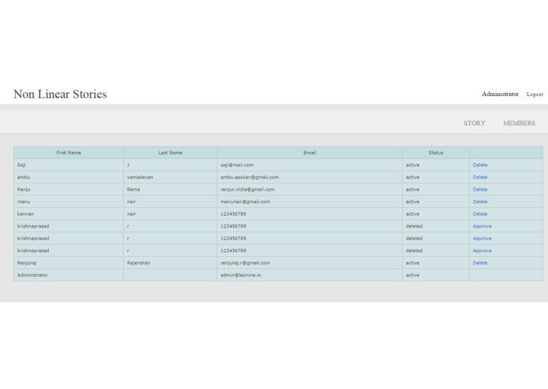Select the last name cell vamadevan
This screenshot has height=389, width=548.
pos(170,177)
